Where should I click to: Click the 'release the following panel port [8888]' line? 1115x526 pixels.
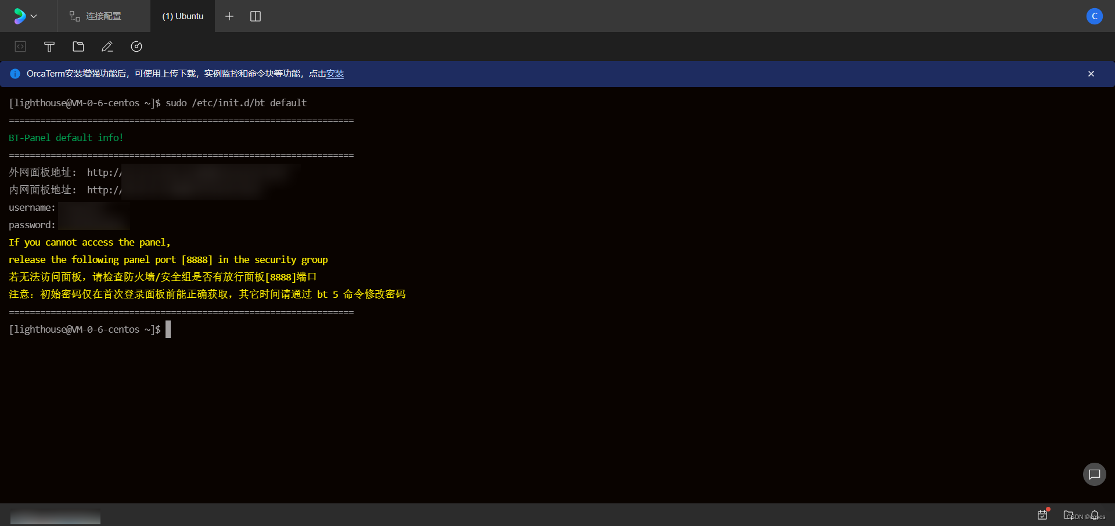point(168,260)
